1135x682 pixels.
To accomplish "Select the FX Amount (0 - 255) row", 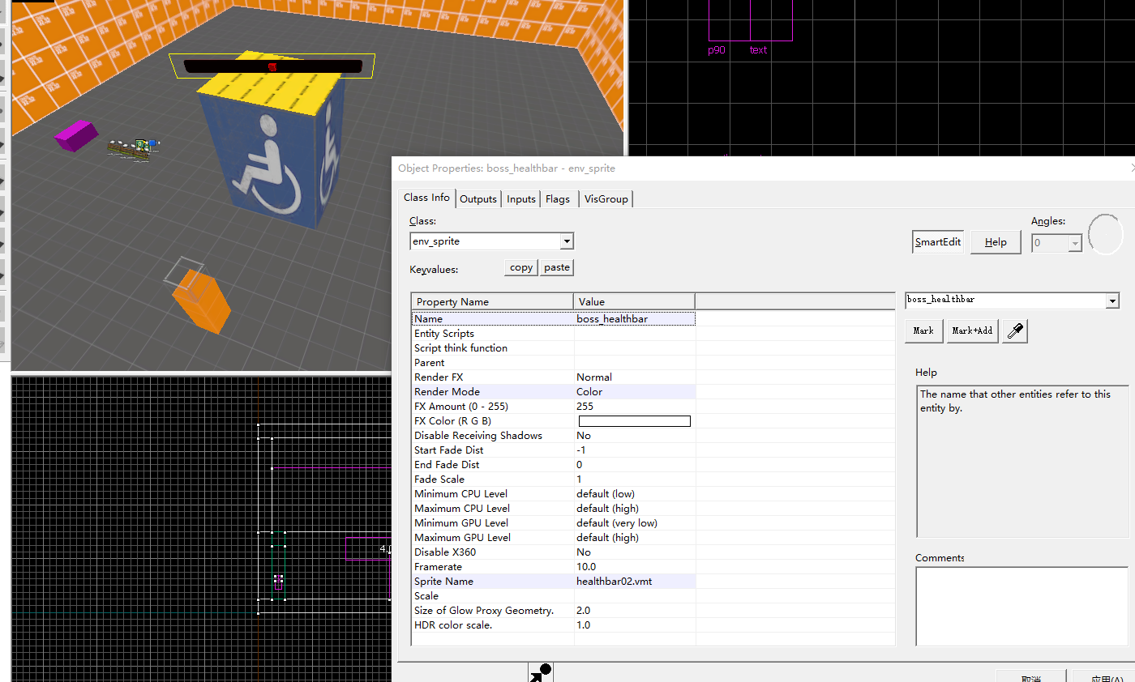I will point(554,407).
